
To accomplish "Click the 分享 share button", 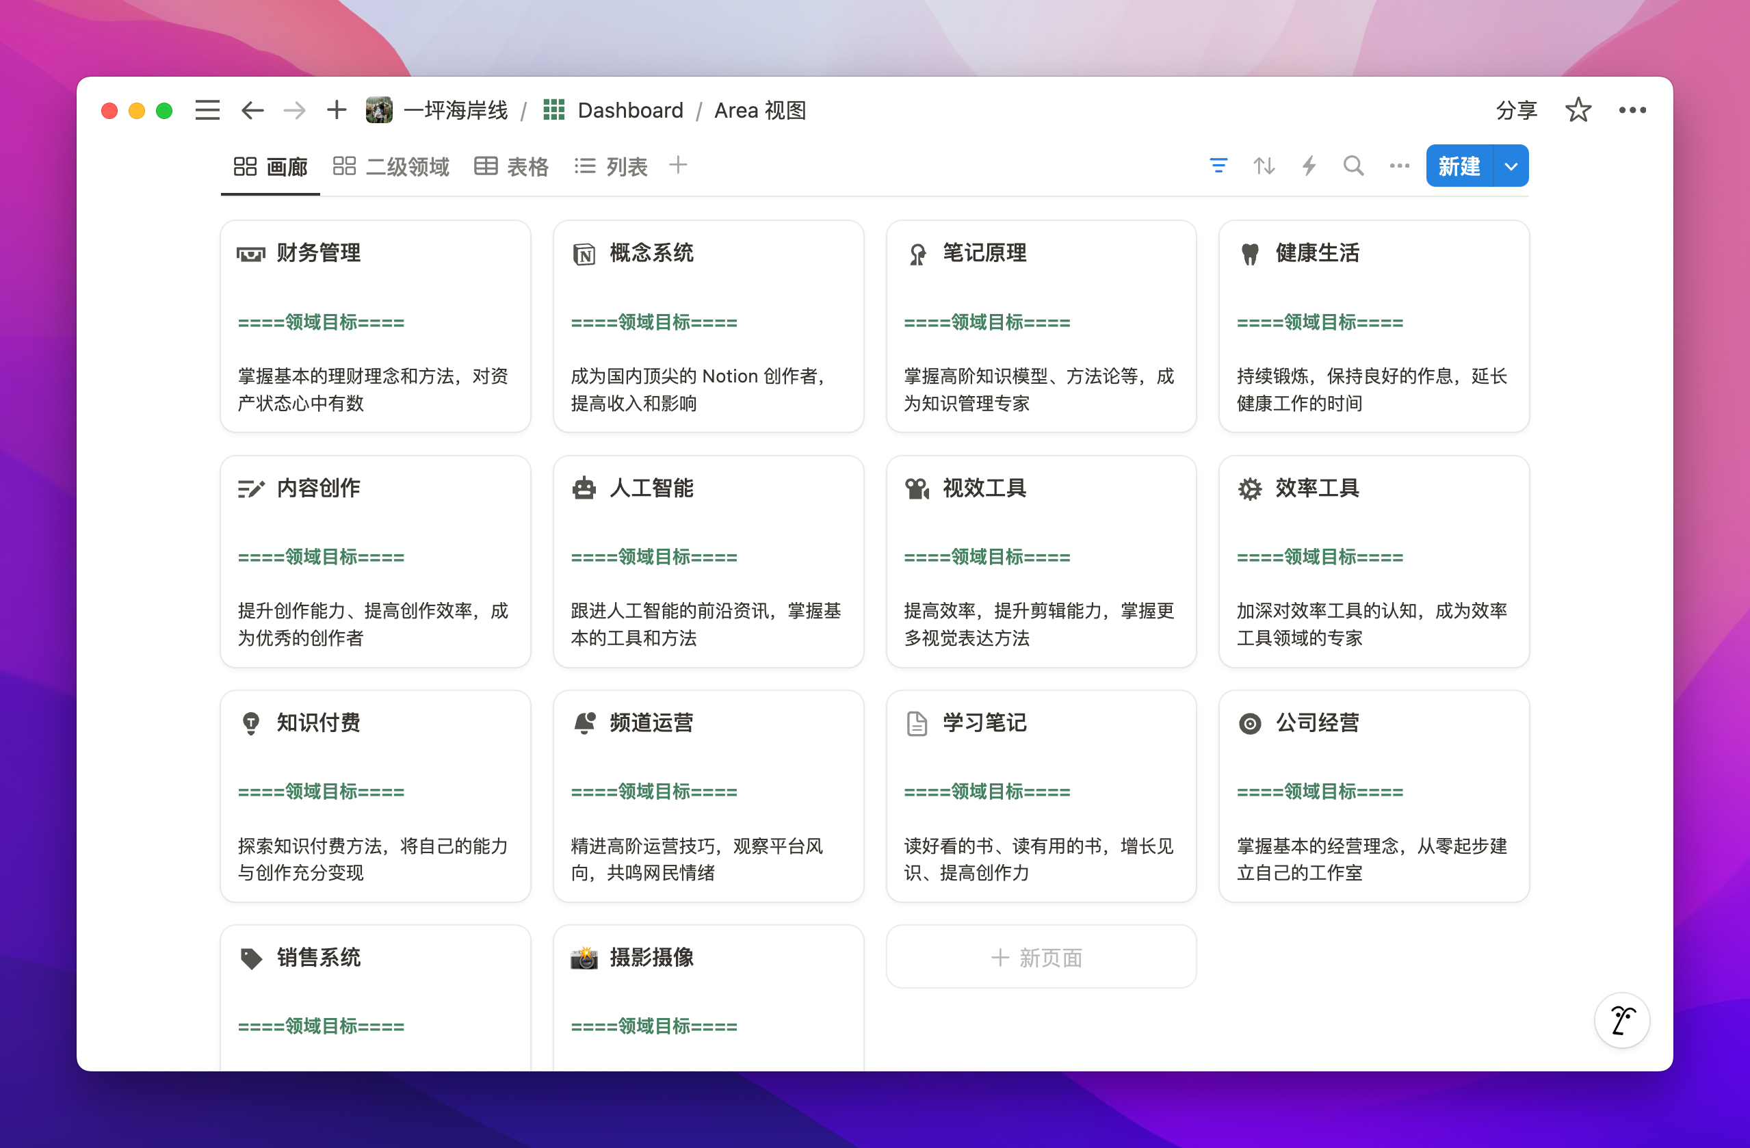I will [x=1516, y=110].
